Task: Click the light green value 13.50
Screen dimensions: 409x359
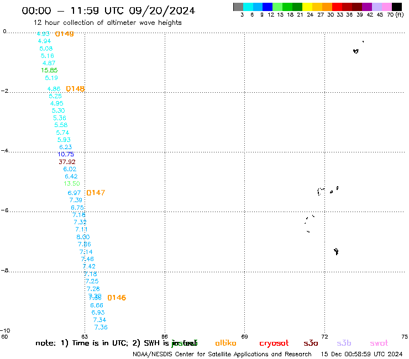Action: point(72,183)
